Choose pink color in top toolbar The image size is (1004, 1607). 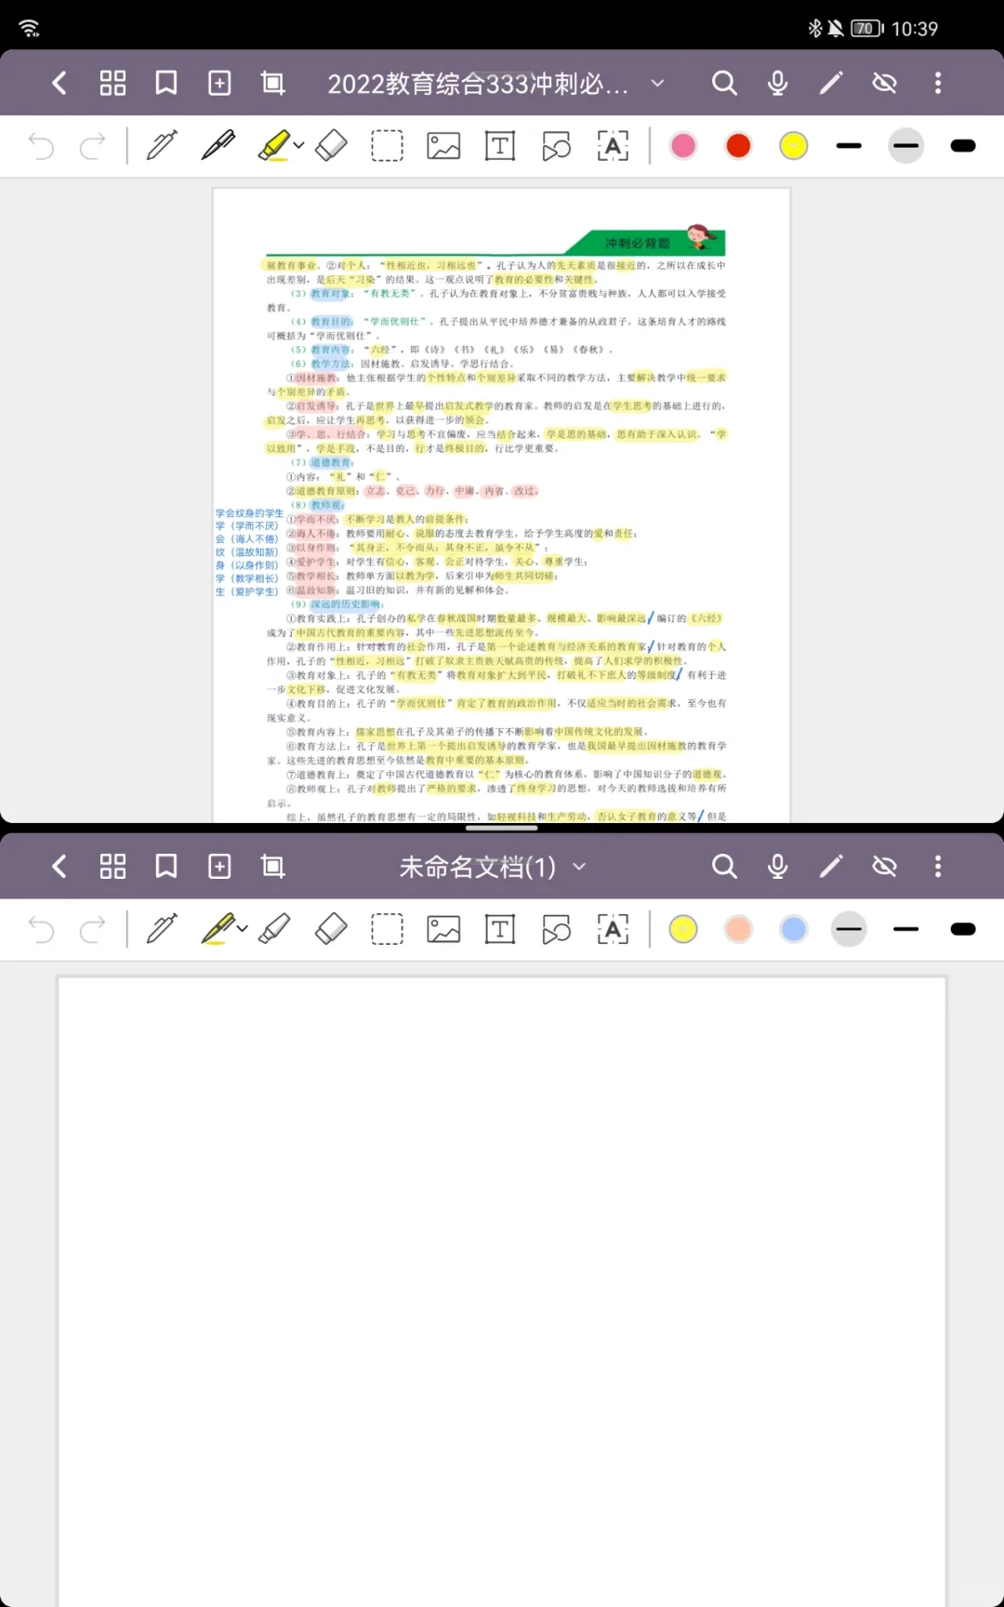(683, 146)
